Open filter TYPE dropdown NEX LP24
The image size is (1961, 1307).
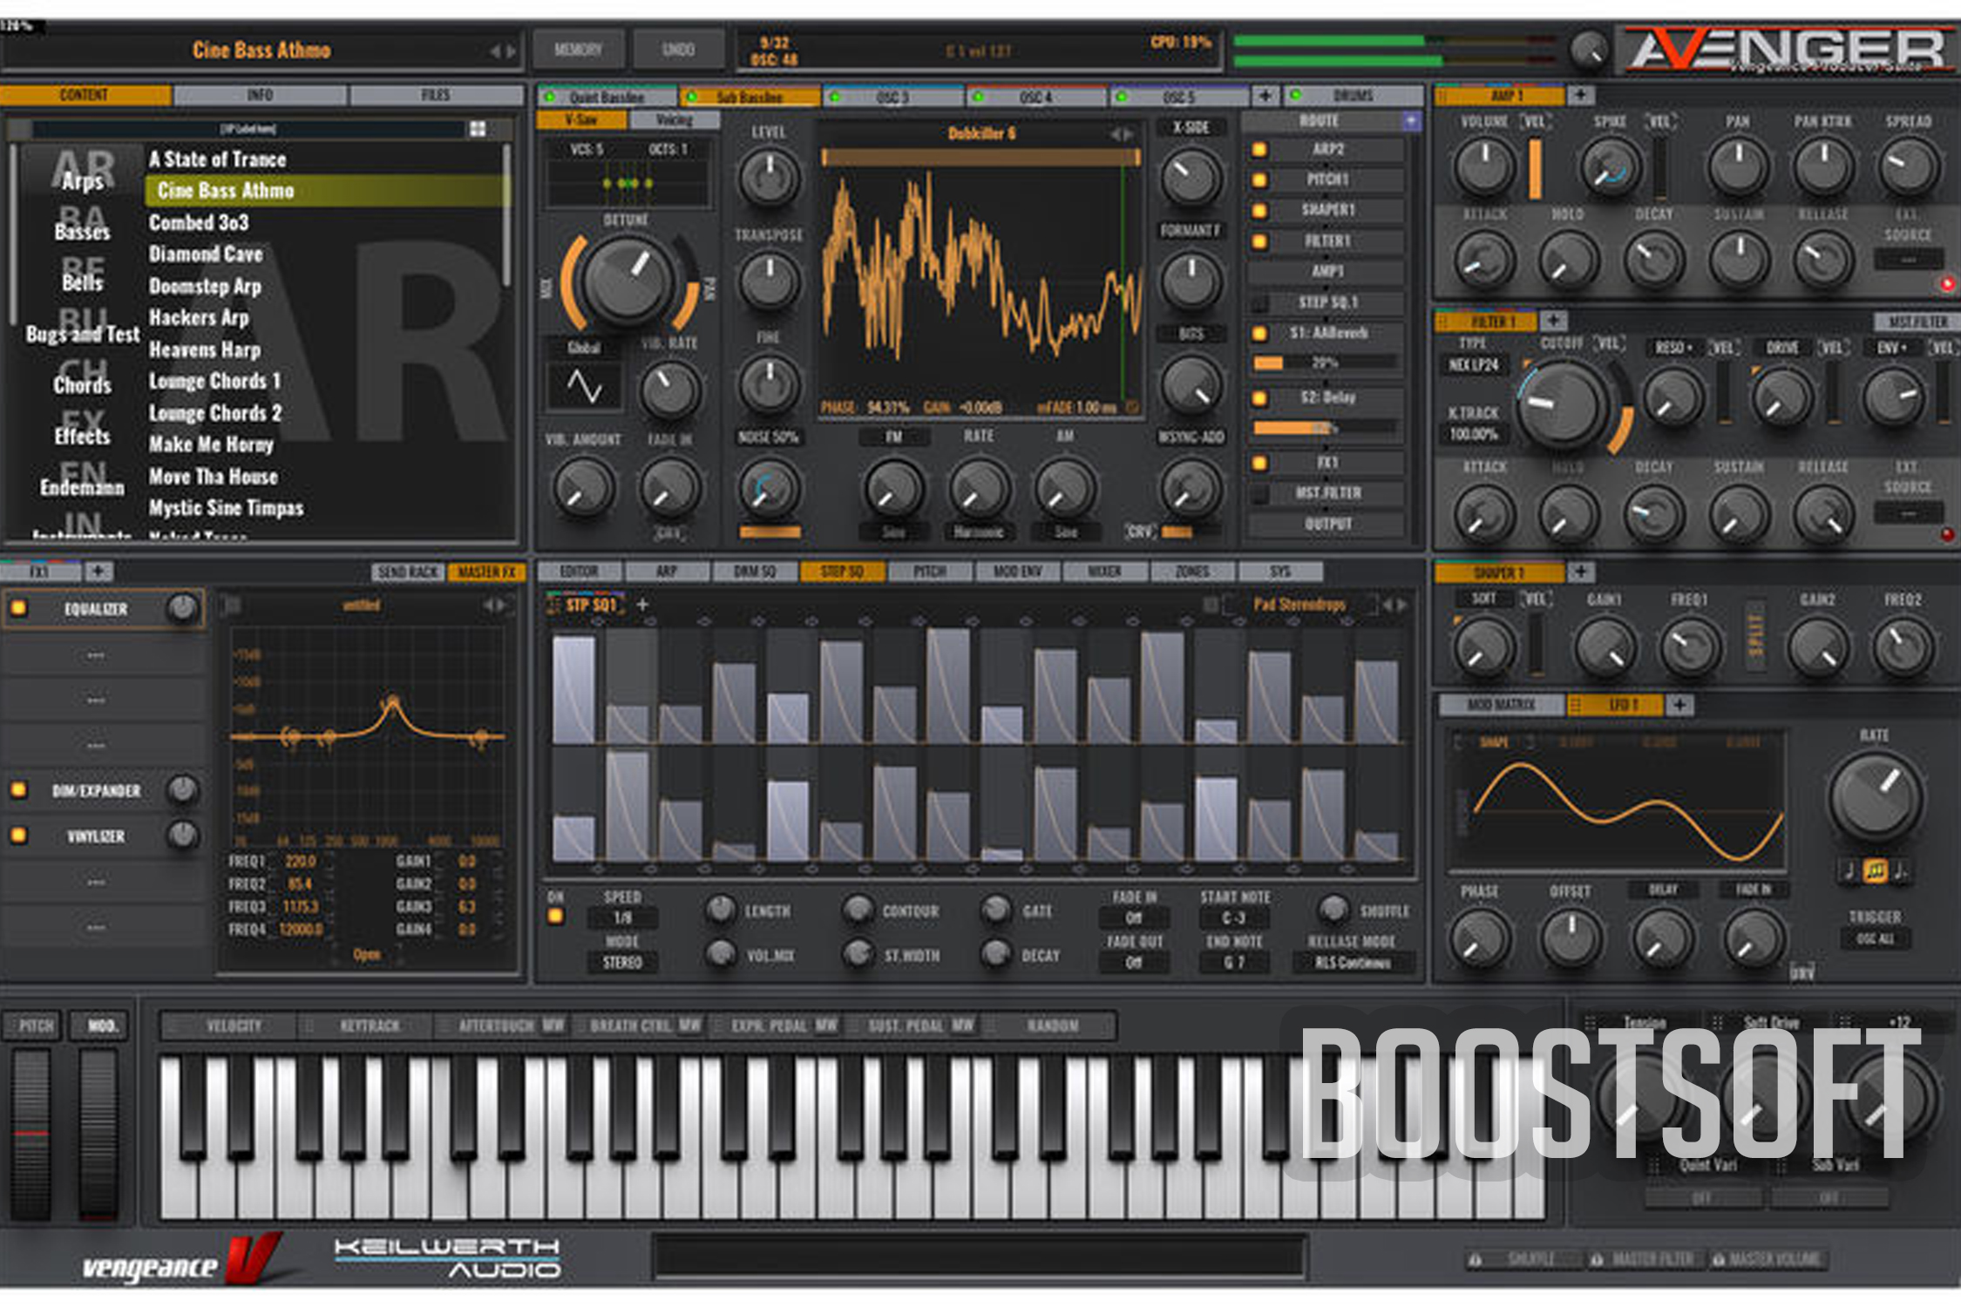[x=1473, y=365]
